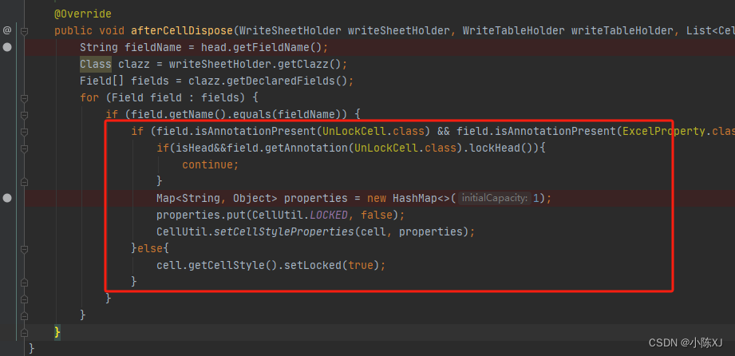Image resolution: width=735 pixels, height=356 pixels.
Task: Click the fold marker beside the }else{ line
Action: point(24,248)
